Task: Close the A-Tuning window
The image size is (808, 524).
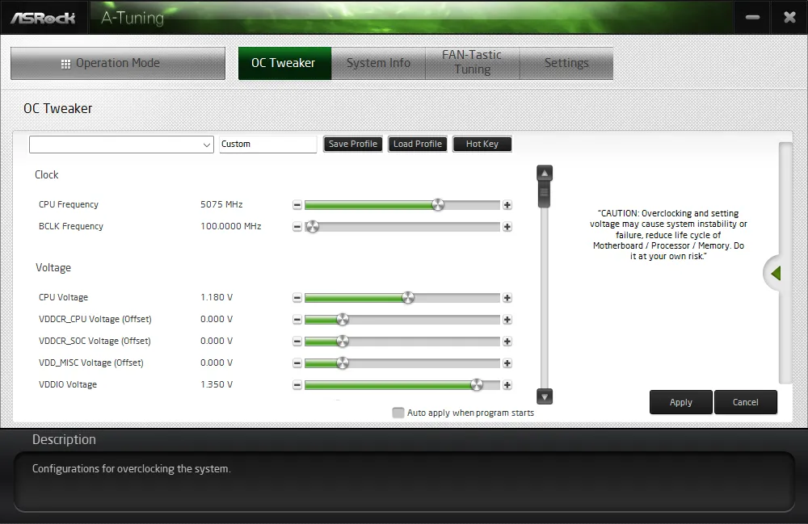Action: point(789,18)
